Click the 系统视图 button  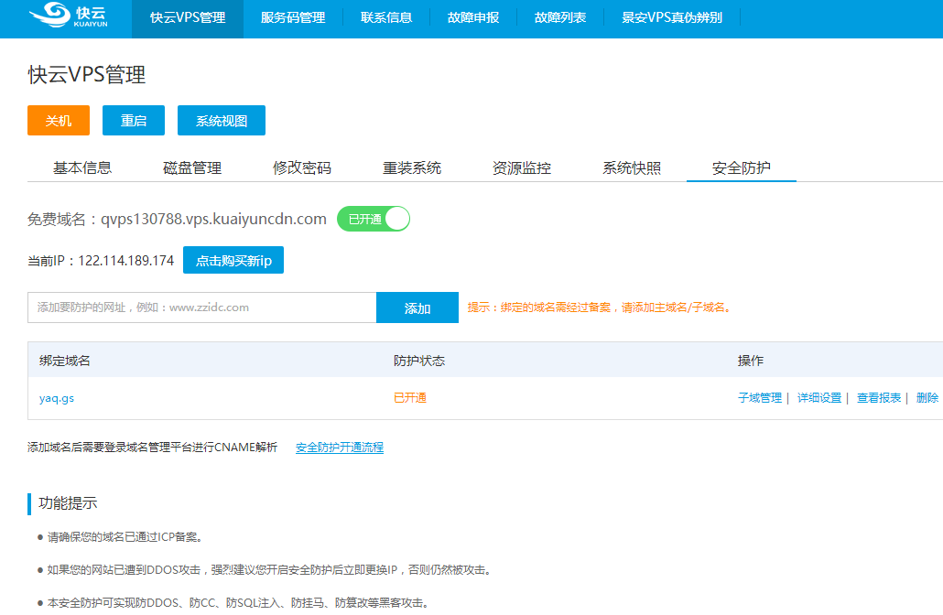(222, 121)
